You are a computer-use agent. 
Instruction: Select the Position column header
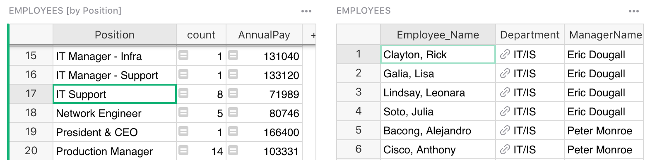point(115,35)
